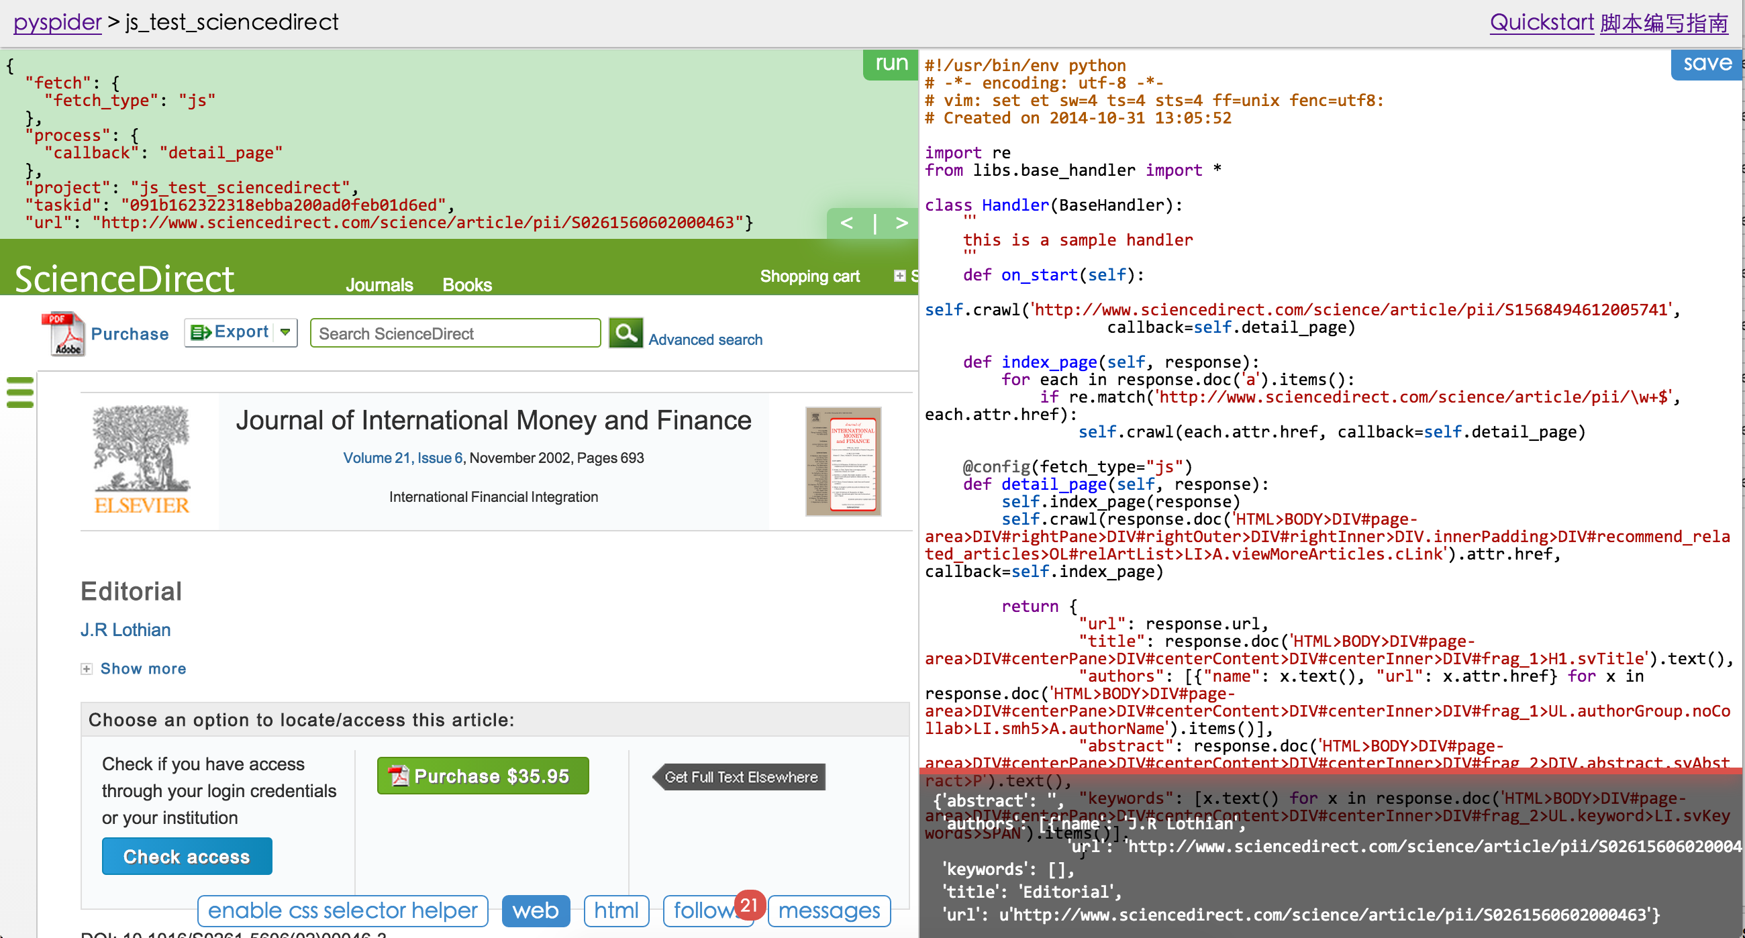Click the Search ScienceDirect input field
1745x938 pixels.
click(454, 333)
